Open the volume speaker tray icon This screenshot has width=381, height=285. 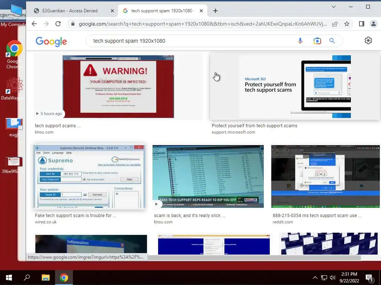click(x=333, y=278)
